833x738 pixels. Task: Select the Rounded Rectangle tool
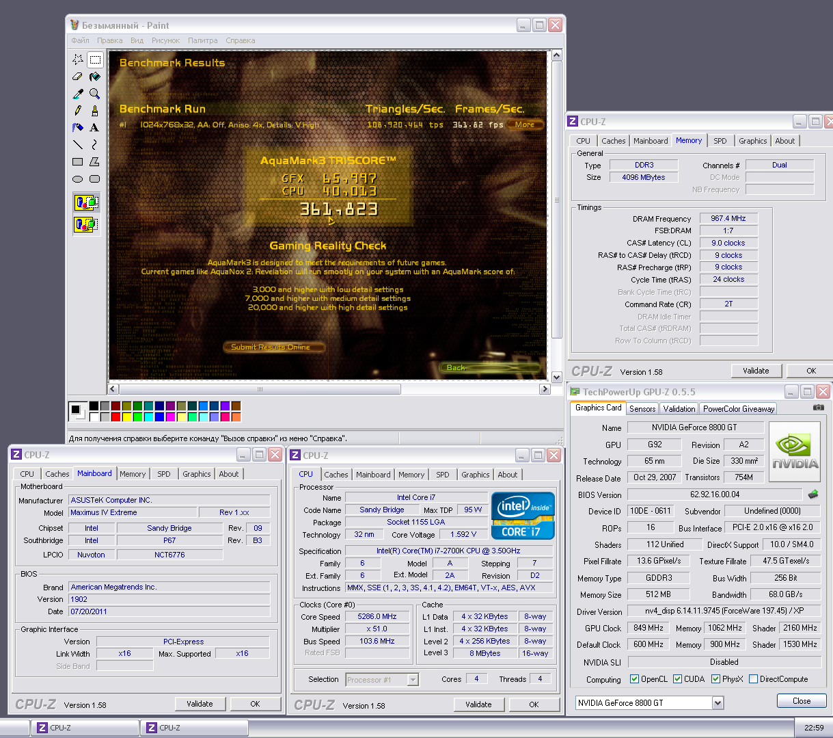tap(95, 179)
